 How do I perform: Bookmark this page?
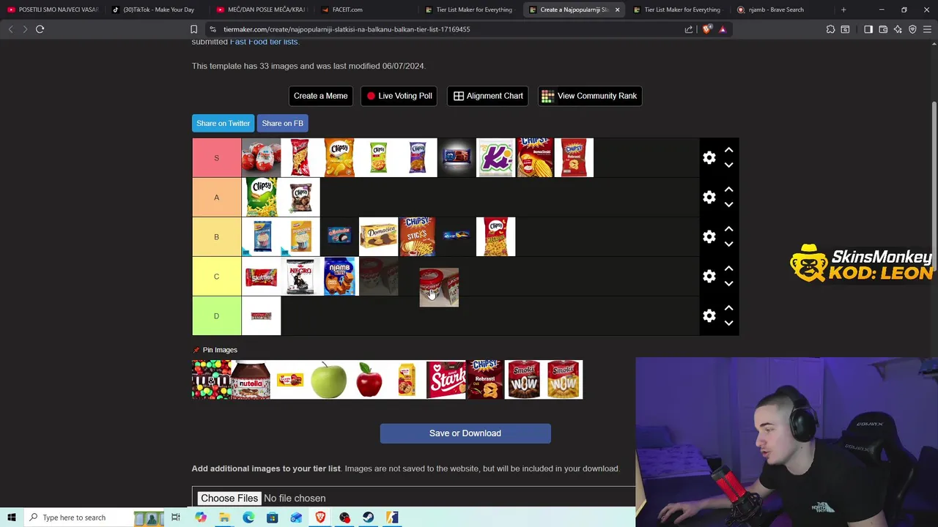[193, 29]
